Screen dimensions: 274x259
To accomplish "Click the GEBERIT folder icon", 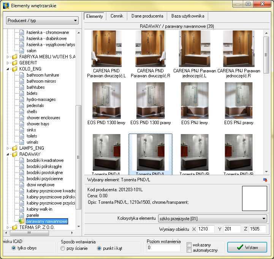I will tap(15, 63).
